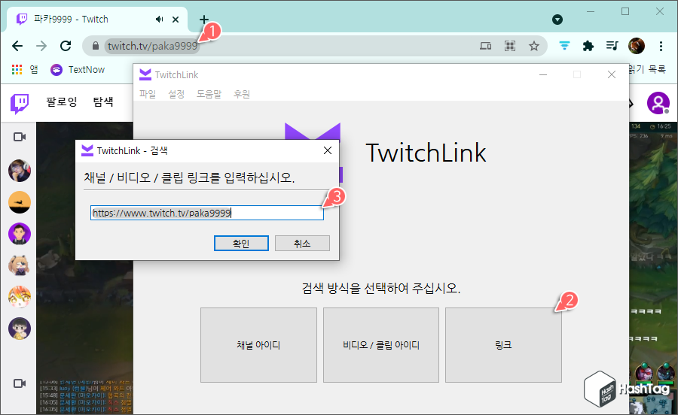Open first followed channel with headset avatar
678x415 pixels.
click(x=20, y=171)
